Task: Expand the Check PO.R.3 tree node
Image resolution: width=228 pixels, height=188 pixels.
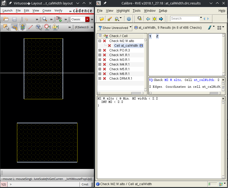Action: 100,50
